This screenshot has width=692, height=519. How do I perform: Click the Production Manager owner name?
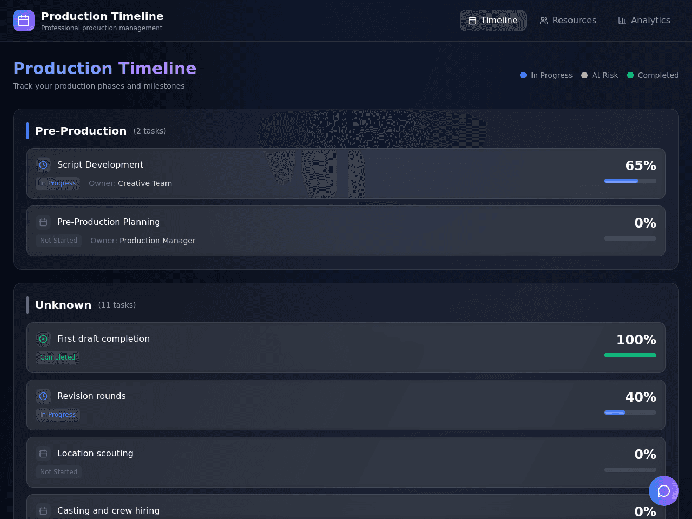[x=157, y=241]
